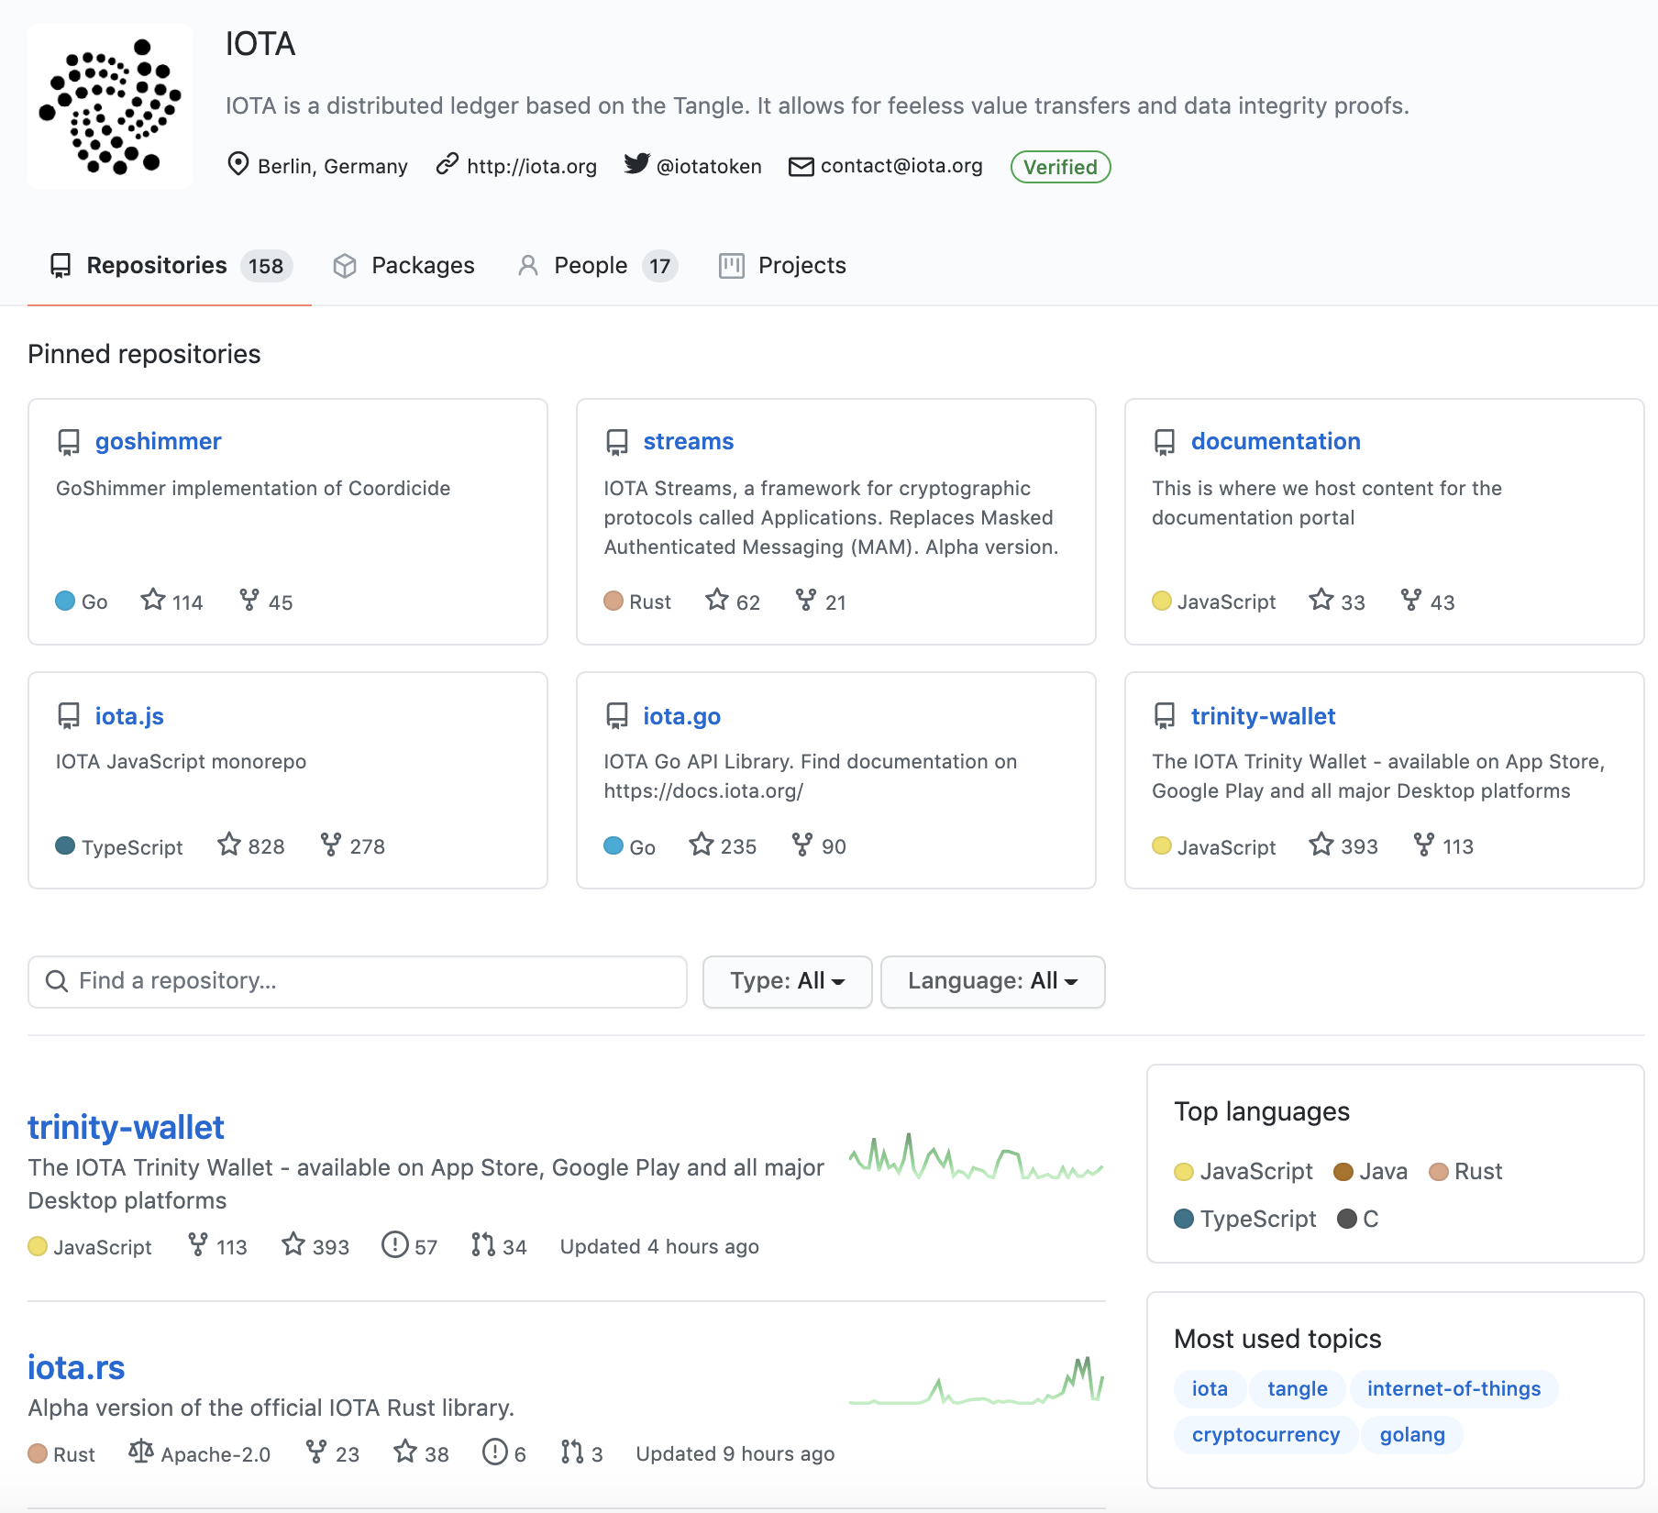
Task: Click the fork icon on goshimmer card
Action: pyautogui.click(x=249, y=601)
